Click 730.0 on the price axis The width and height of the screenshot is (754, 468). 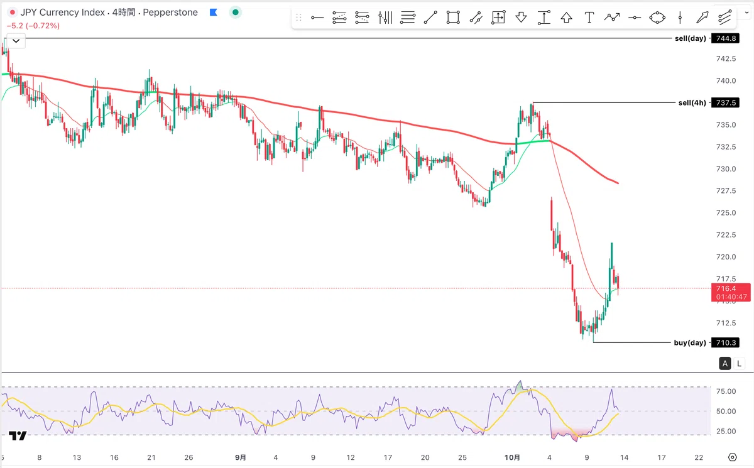(x=726, y=168)
